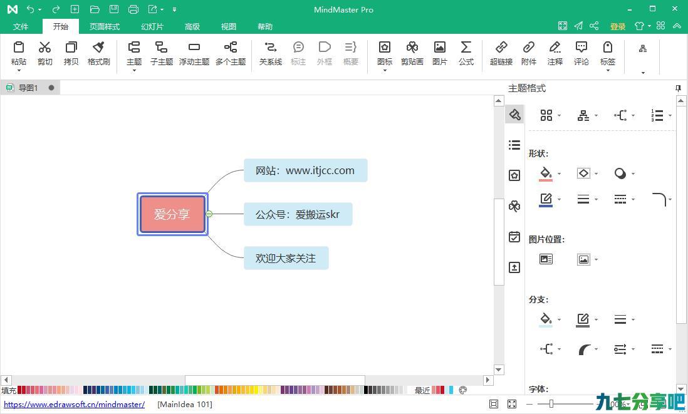
Task: Select the topic 公众号: 爱搬运skr
Action: tap(298, 214)
